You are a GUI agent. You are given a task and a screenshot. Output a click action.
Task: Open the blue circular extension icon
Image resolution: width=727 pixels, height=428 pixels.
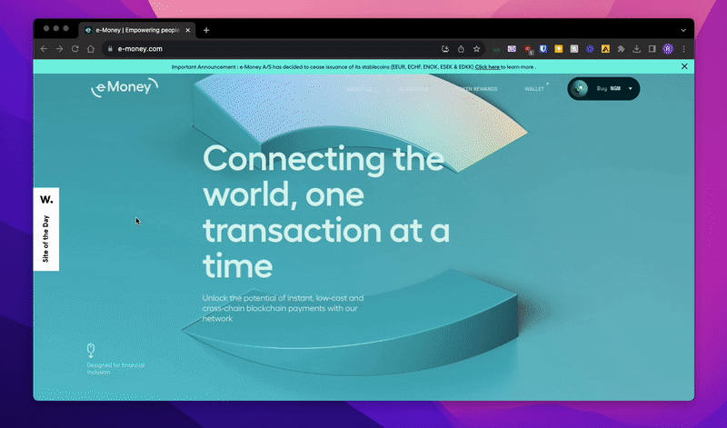coord(590,49)
